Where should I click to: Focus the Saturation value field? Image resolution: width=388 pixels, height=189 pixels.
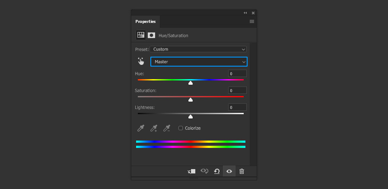(237, 90)
